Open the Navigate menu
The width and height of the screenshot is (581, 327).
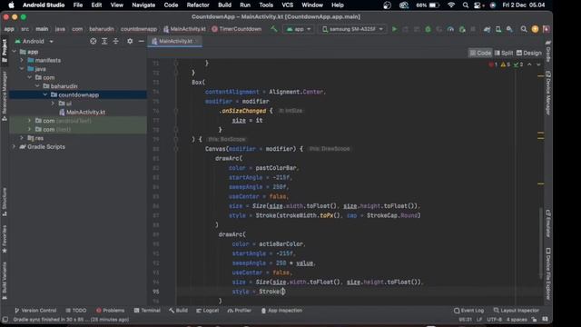point(143,5)
